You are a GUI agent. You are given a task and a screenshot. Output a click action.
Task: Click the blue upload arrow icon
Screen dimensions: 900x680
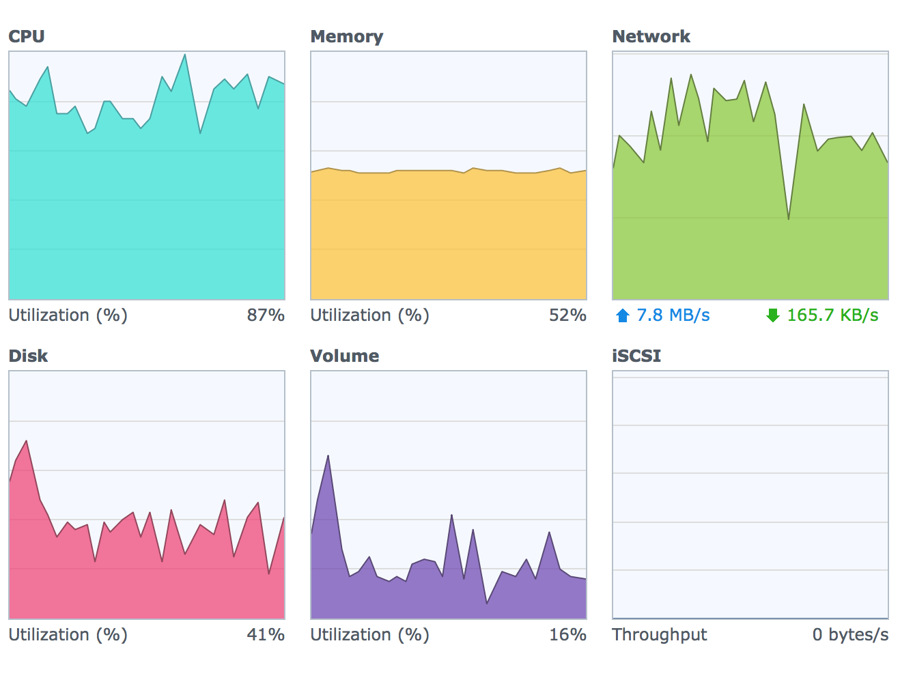[x=622, y=315]
